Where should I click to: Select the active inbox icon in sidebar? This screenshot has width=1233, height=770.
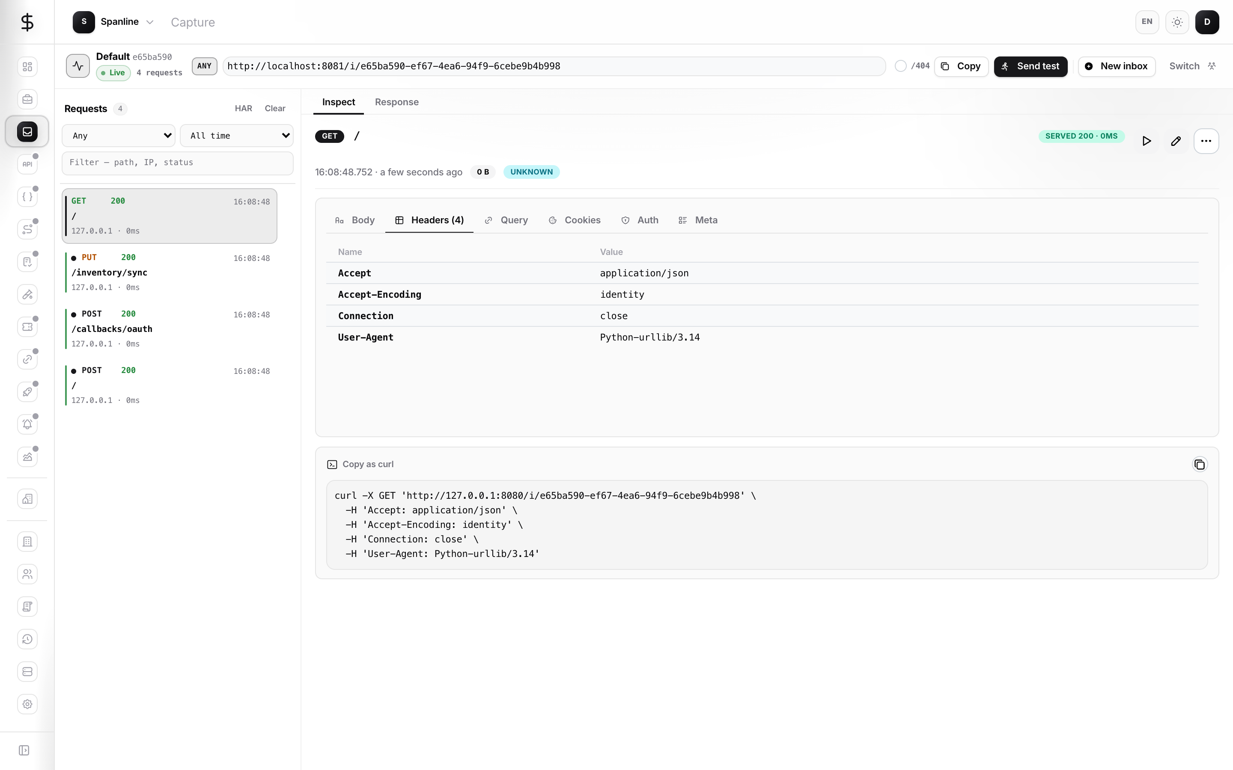tap(27, 132)
